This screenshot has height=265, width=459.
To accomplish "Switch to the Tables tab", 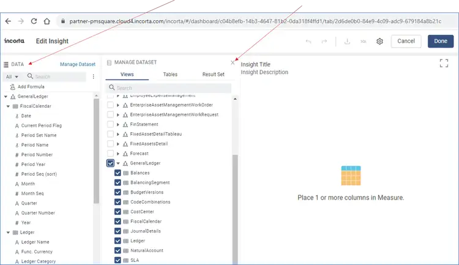I will pyautogui.click(x=170, y=75).
